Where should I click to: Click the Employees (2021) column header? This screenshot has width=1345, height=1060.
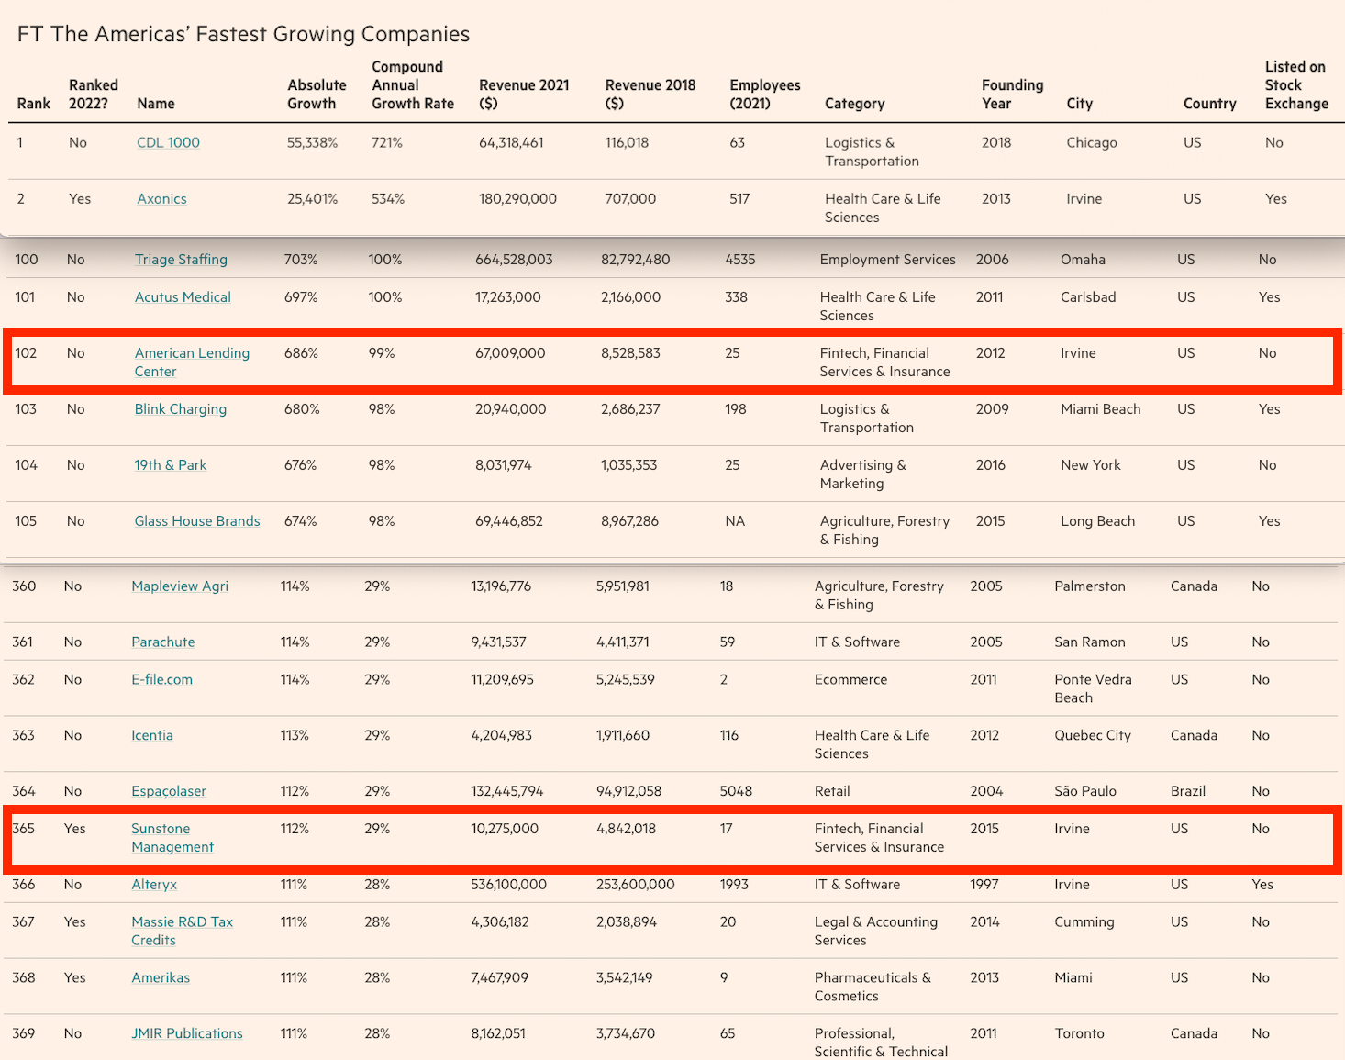point(765,95)
